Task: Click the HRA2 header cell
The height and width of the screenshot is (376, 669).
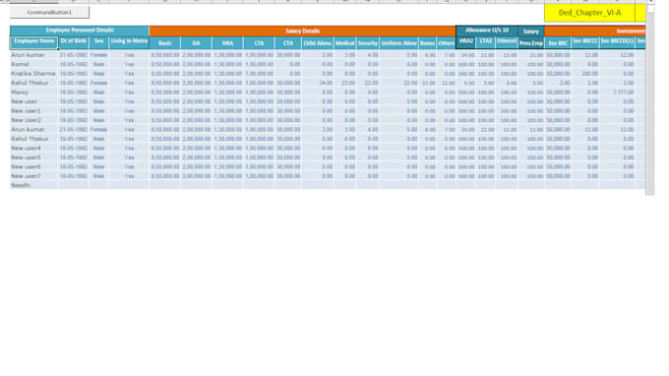Action: 466,42
